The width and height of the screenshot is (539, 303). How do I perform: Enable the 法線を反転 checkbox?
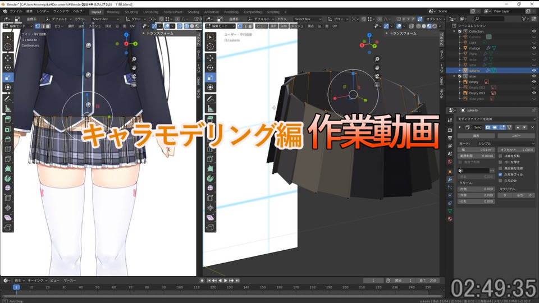click(x=500, y=156)
